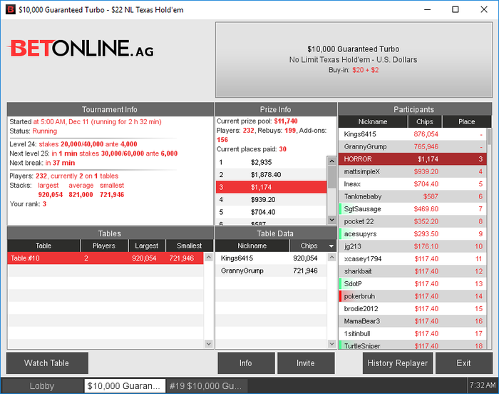
Task: Open the History Replayer
Action: tap(398, 363)
